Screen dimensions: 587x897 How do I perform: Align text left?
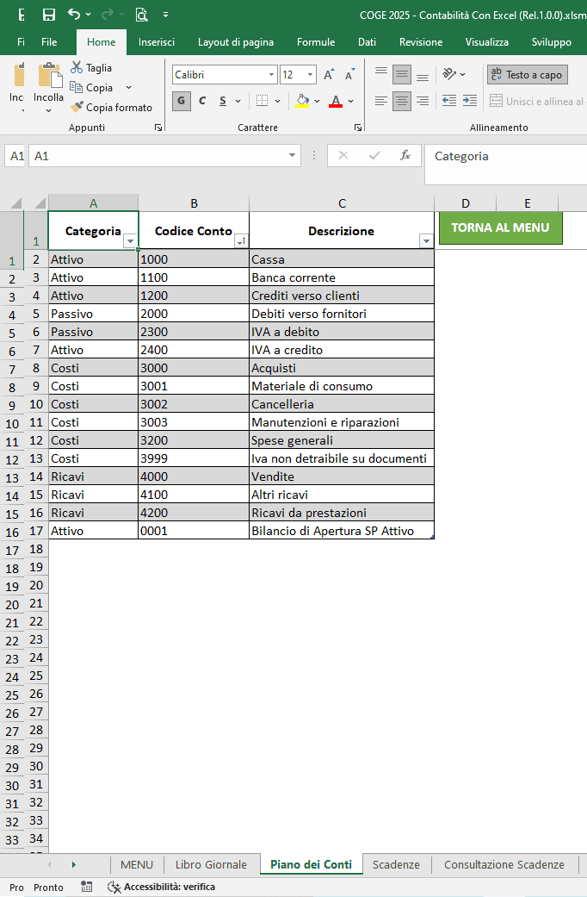(381, 102)
